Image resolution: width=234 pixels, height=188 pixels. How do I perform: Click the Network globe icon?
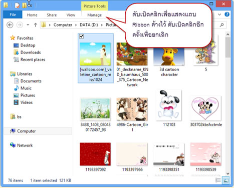[x=13, y=145]
